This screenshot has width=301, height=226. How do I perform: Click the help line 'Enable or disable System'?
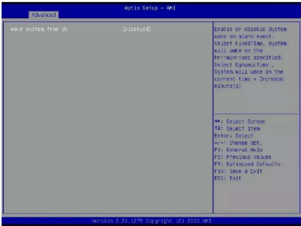251,29
